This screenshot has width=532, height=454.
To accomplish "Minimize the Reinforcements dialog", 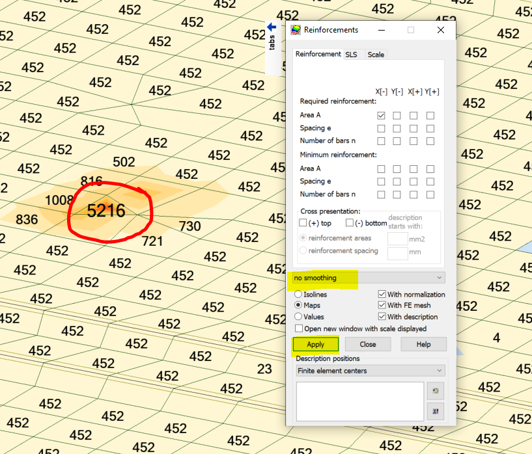I will pyautogui.click(x=382, y=30).
